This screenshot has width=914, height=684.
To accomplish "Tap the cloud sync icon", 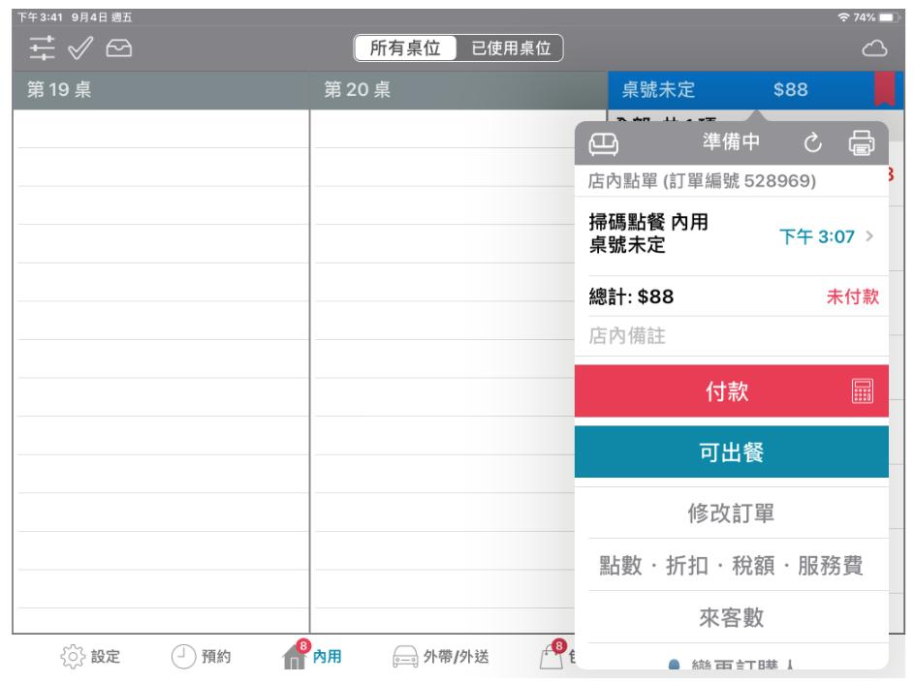I will click(874, 48).
